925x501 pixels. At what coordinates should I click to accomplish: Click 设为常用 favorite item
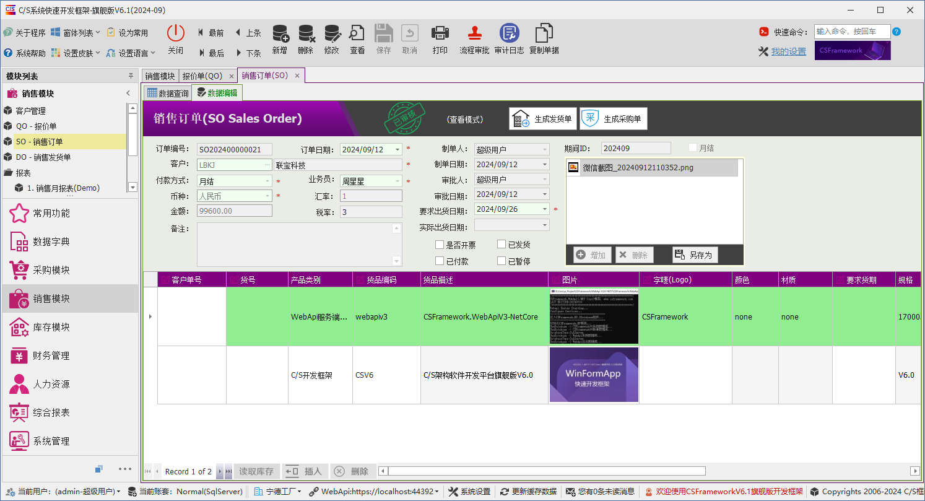point(128,33)
